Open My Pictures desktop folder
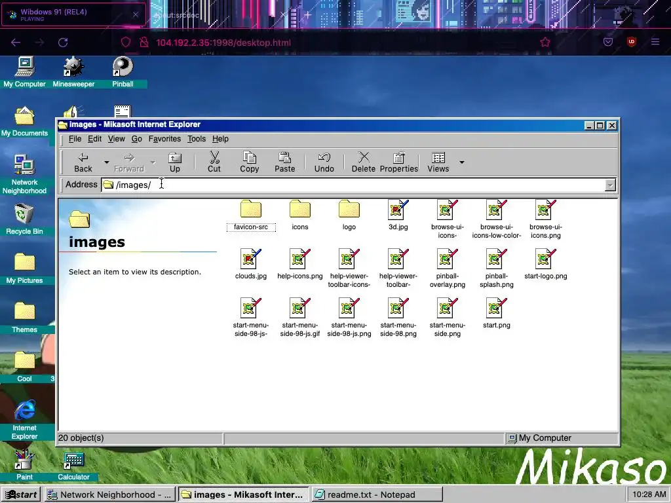 click(x=24, y=269)
